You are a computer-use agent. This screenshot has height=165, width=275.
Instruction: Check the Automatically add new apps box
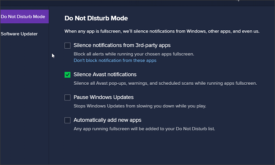tap(67, 120)
